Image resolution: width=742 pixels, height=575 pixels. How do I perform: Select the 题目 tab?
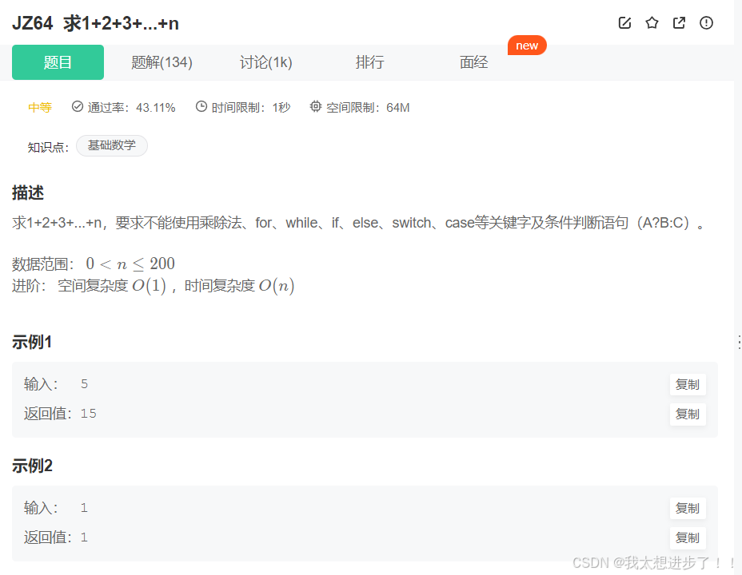click(x=58, y=62)
